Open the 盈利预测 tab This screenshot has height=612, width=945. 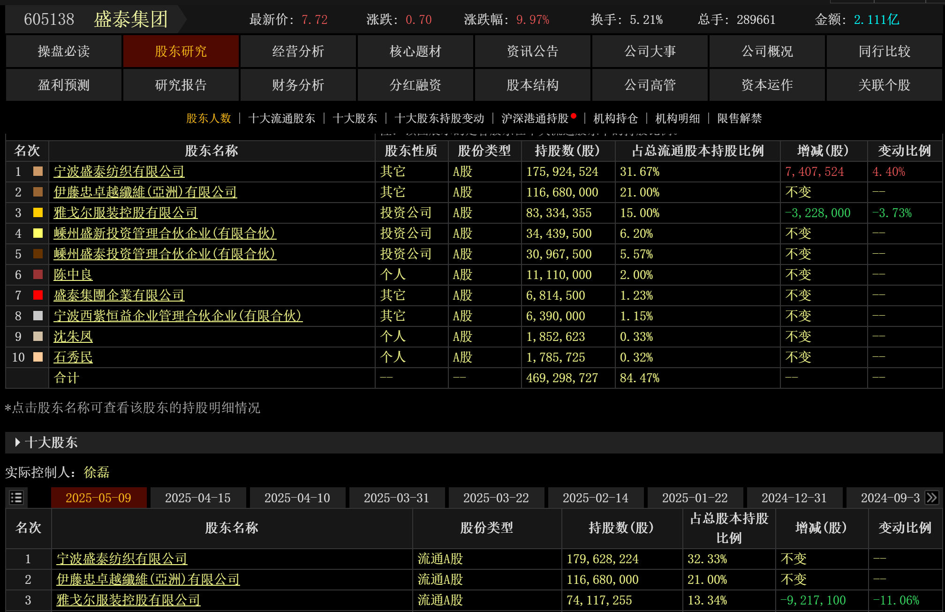click(64, 85)
